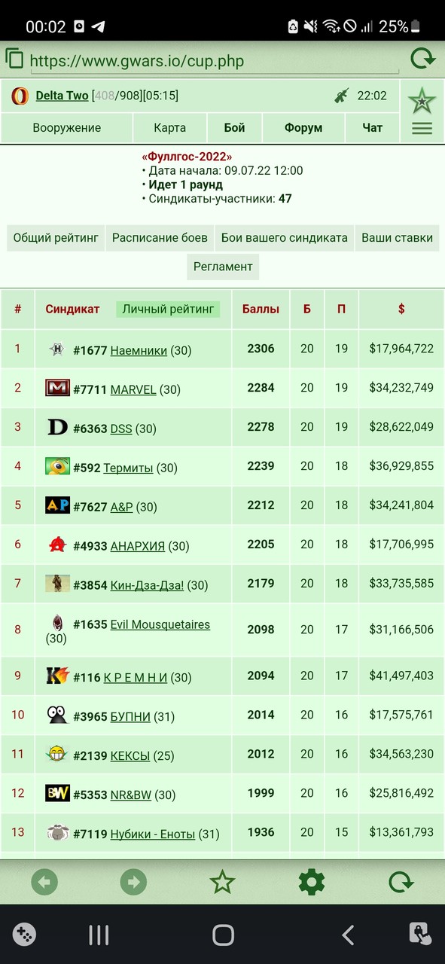Tap the browser tabs icon beside the URL

pyautogui.click(x=14, y=58)
